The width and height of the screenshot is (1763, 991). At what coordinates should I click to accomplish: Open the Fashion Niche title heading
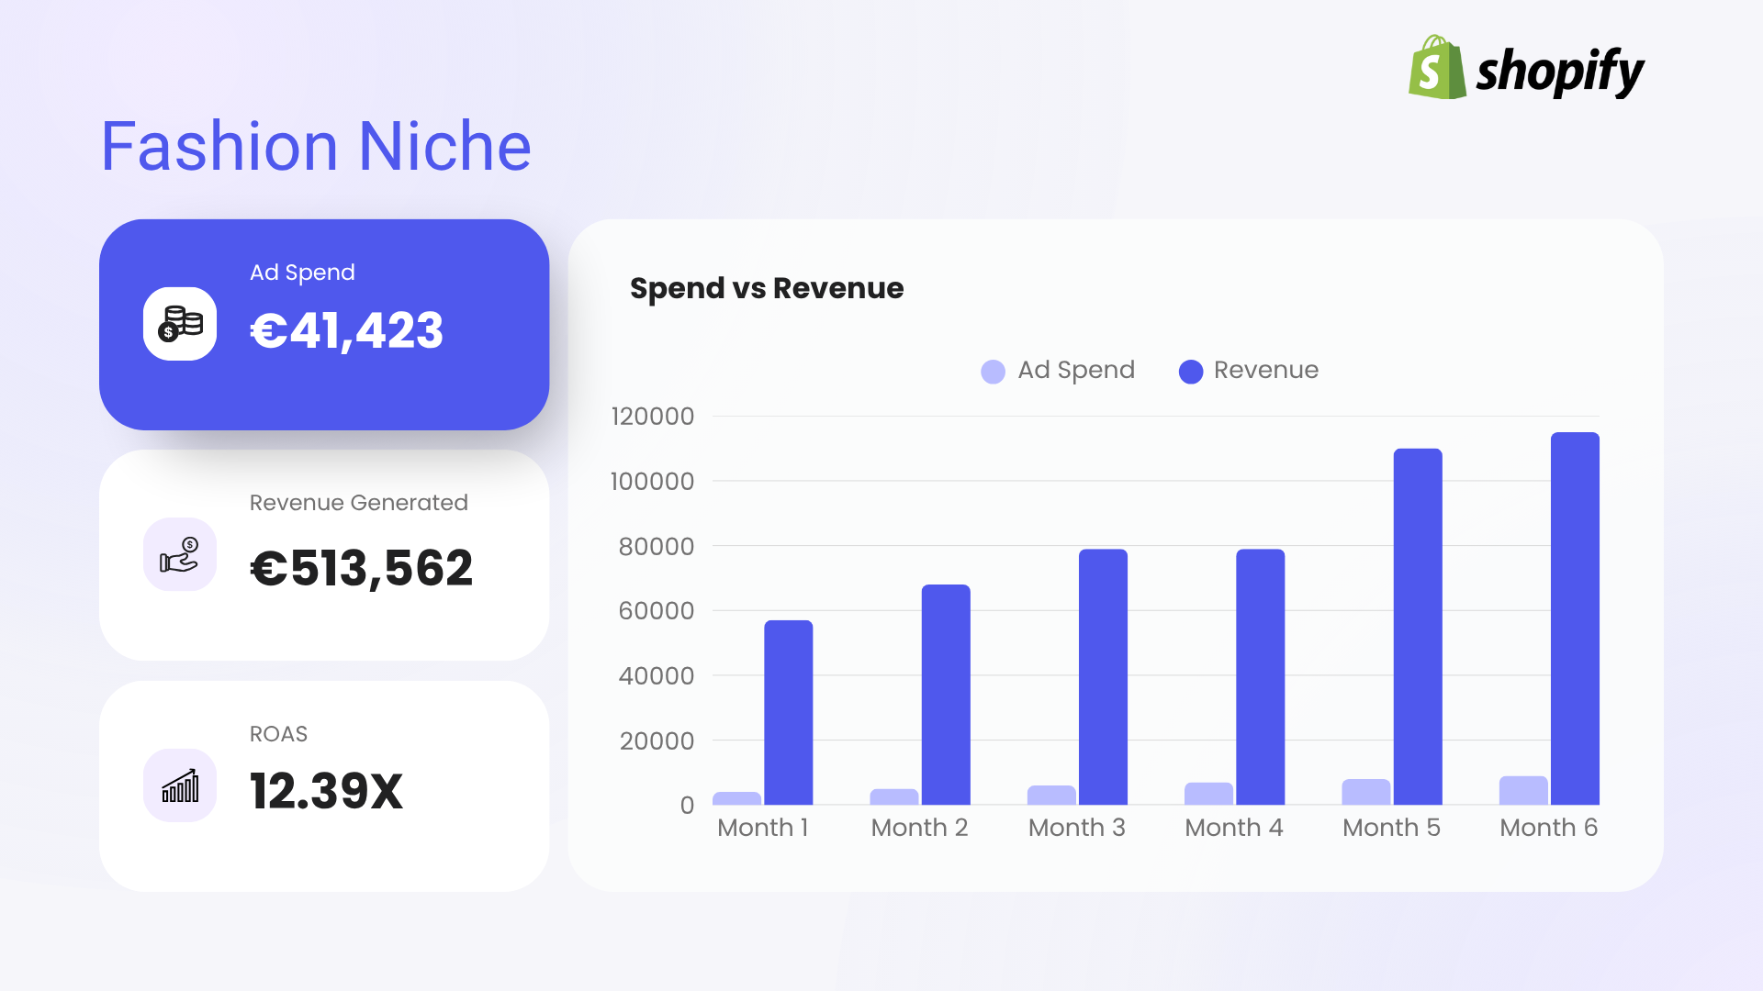pyautogui.click(x=316, y=145)
